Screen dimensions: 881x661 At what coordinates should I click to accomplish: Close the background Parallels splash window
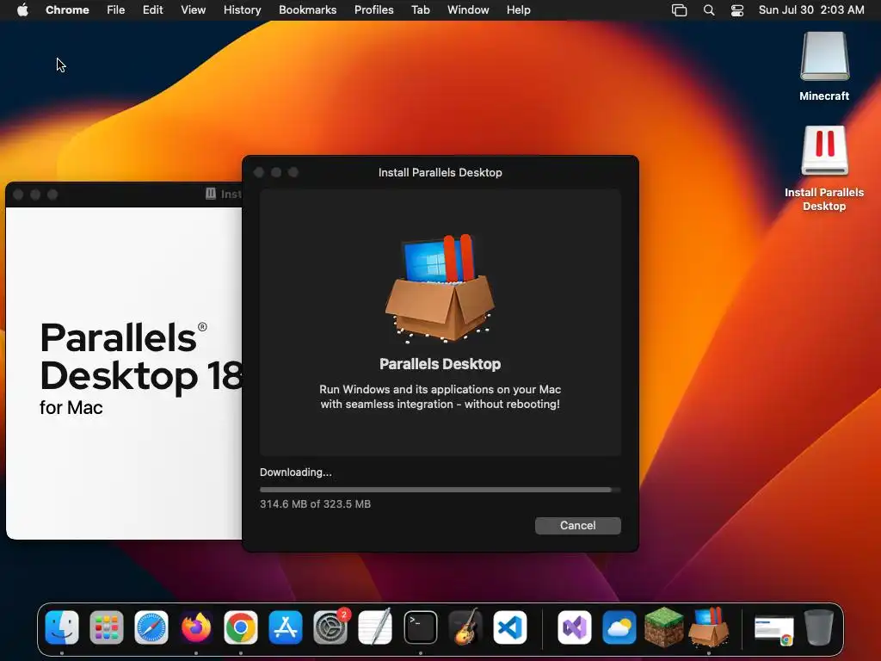click(x=18, y=195)
